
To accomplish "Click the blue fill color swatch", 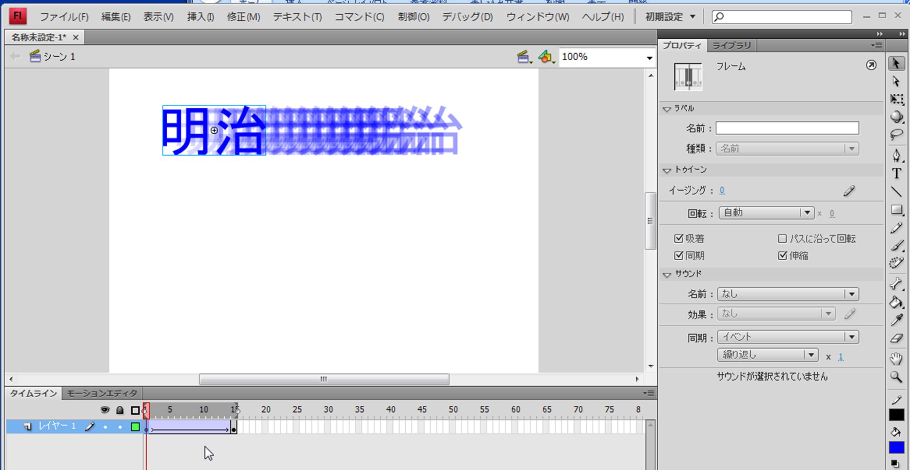I will pyautogui.click(x=896, y=447).
